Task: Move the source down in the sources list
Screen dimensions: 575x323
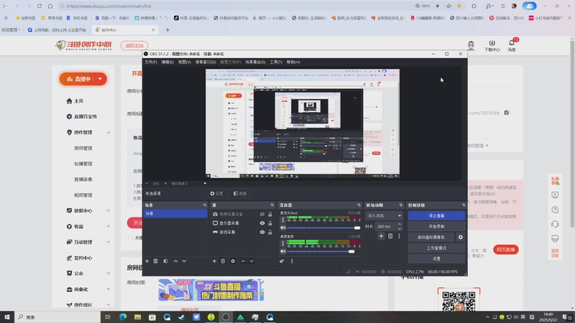Action: click(x=252, y=261)
